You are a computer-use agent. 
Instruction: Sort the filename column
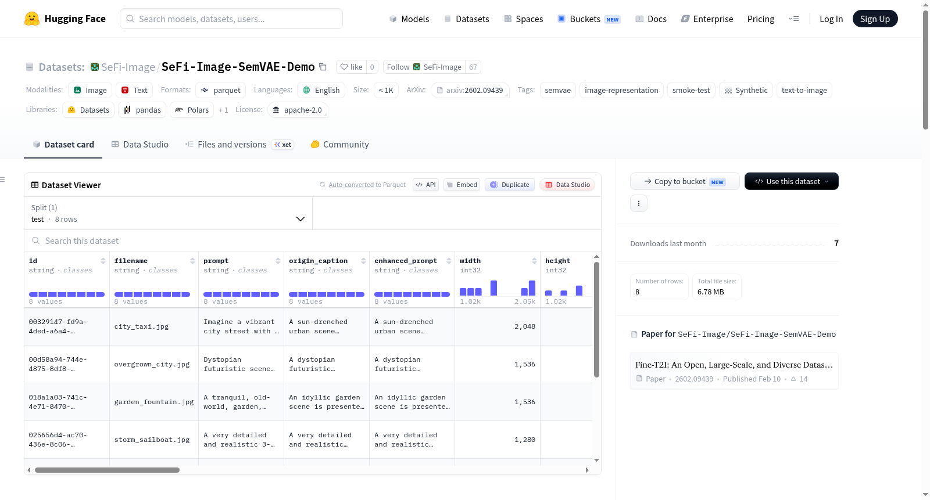(192, 261)
